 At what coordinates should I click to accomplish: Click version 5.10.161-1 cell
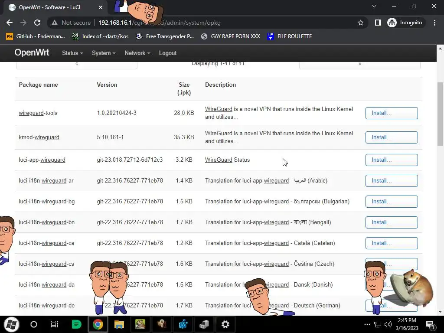[x=110, y=137]
